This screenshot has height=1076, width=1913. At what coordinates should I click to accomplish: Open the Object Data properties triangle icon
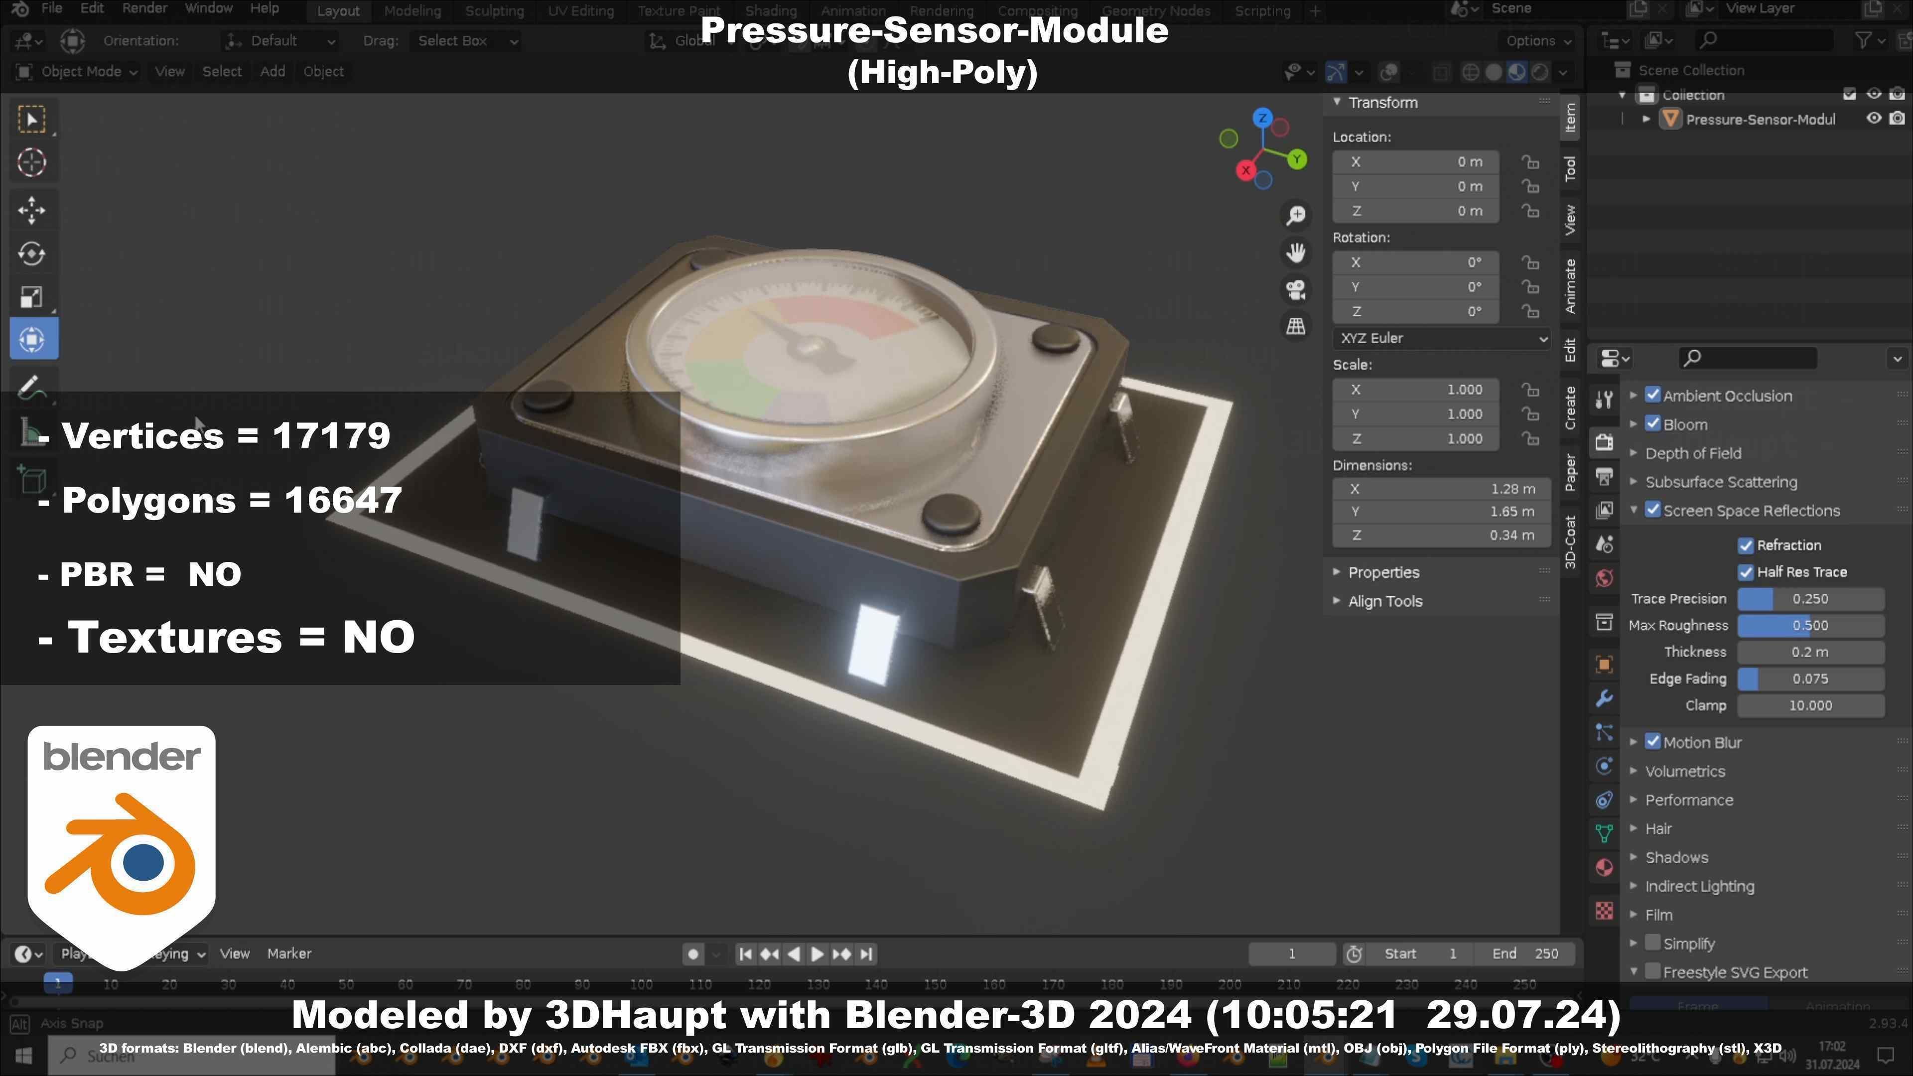1604,834
